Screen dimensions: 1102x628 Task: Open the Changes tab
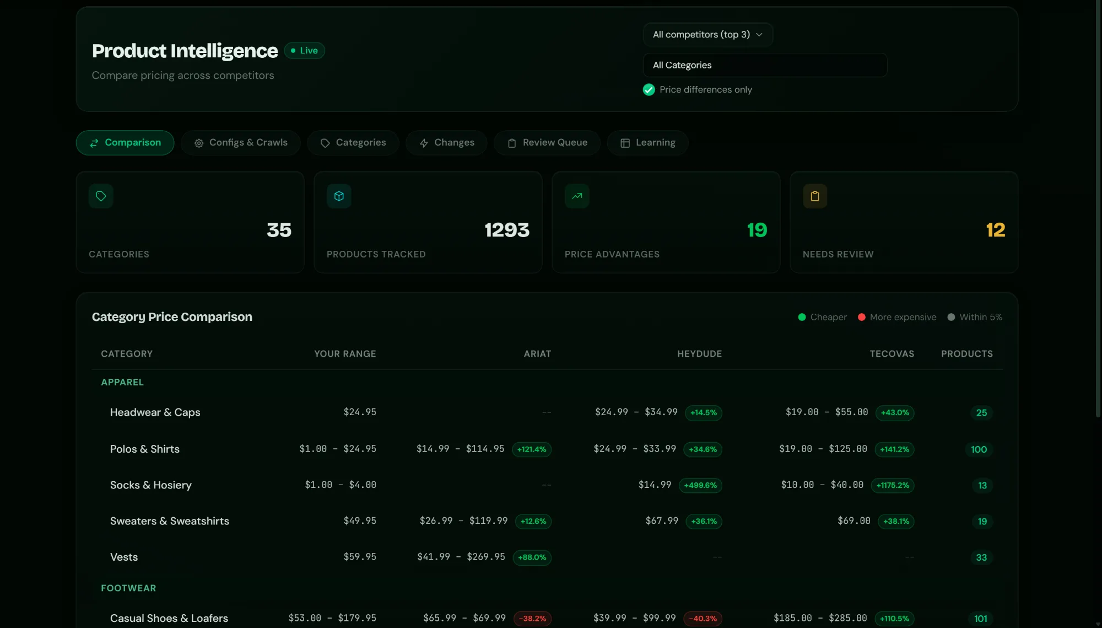click(446, 143)
